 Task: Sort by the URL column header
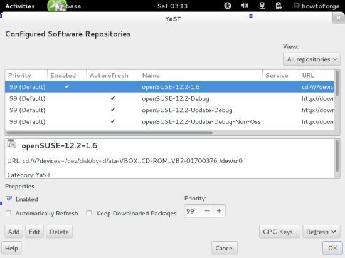coord(317,75)
